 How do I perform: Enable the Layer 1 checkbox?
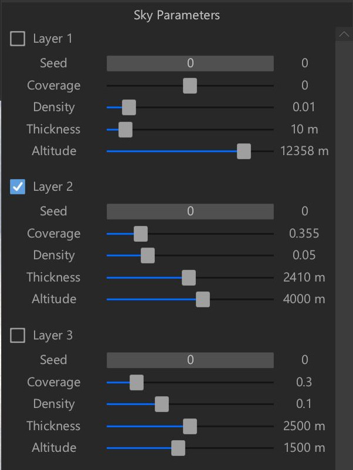[18, 39]
